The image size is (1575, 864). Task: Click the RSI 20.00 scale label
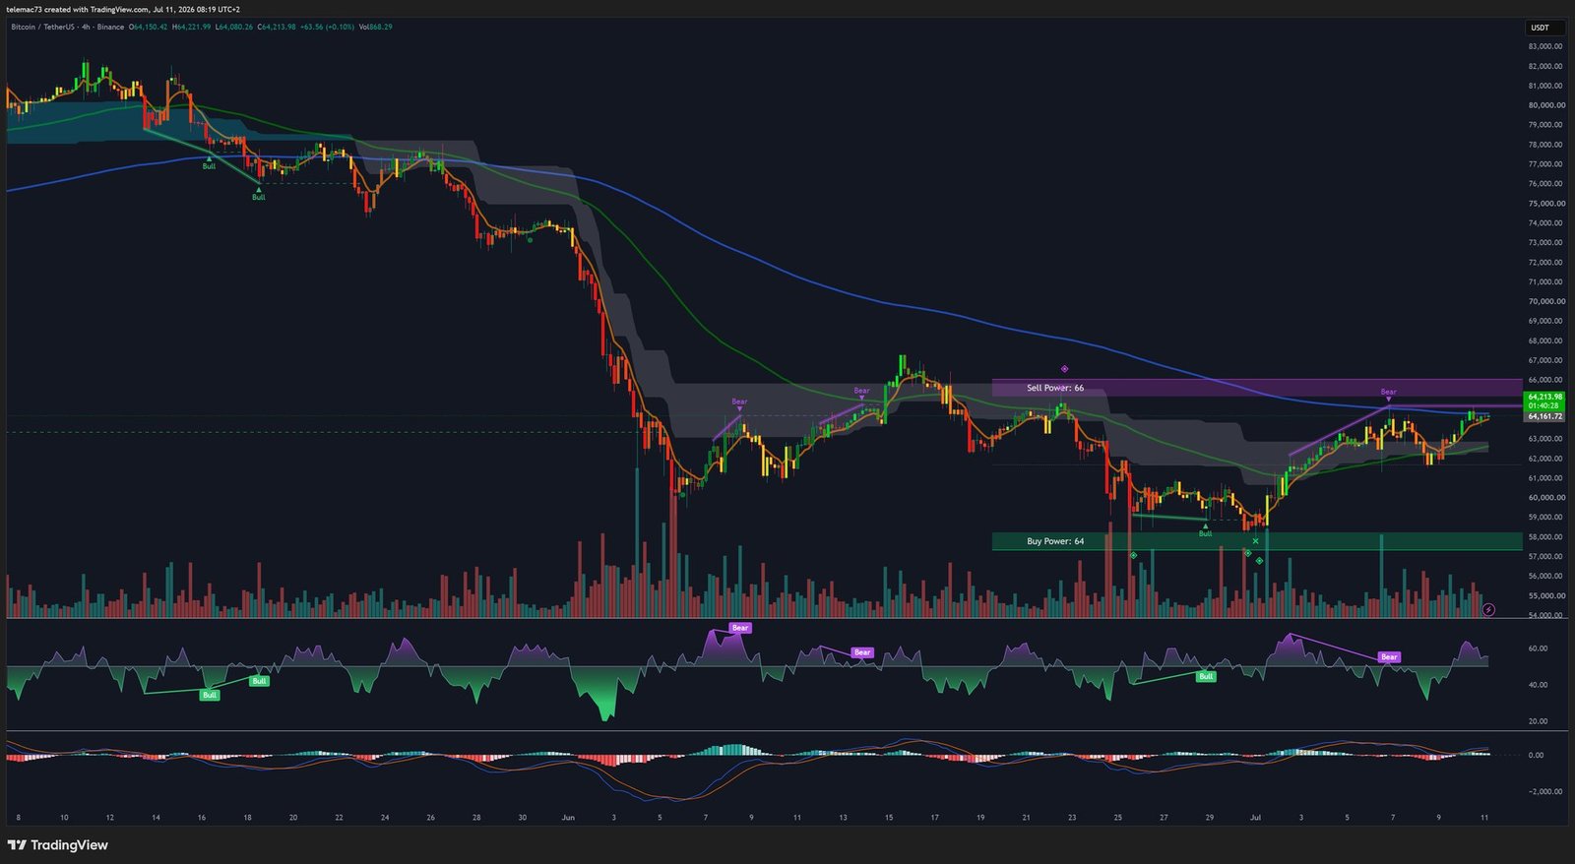1538,721
